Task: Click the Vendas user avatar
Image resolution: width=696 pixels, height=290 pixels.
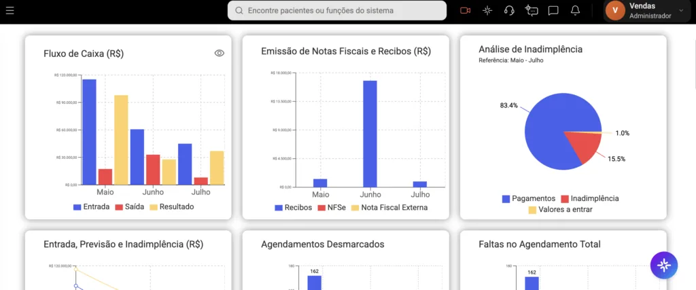Action: [x=615, y=11]
